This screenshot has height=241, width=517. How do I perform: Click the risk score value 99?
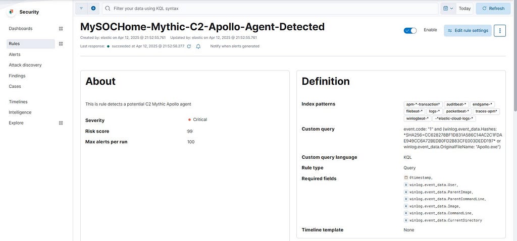coord(190,132)
